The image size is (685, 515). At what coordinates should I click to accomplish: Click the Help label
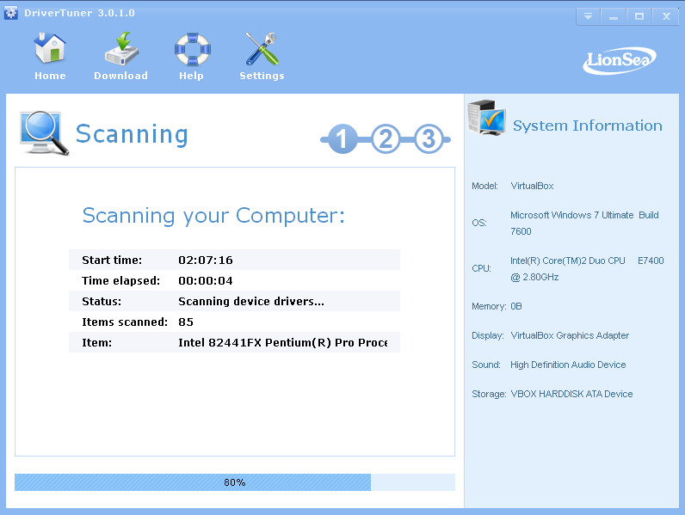[x=191, y=76]
